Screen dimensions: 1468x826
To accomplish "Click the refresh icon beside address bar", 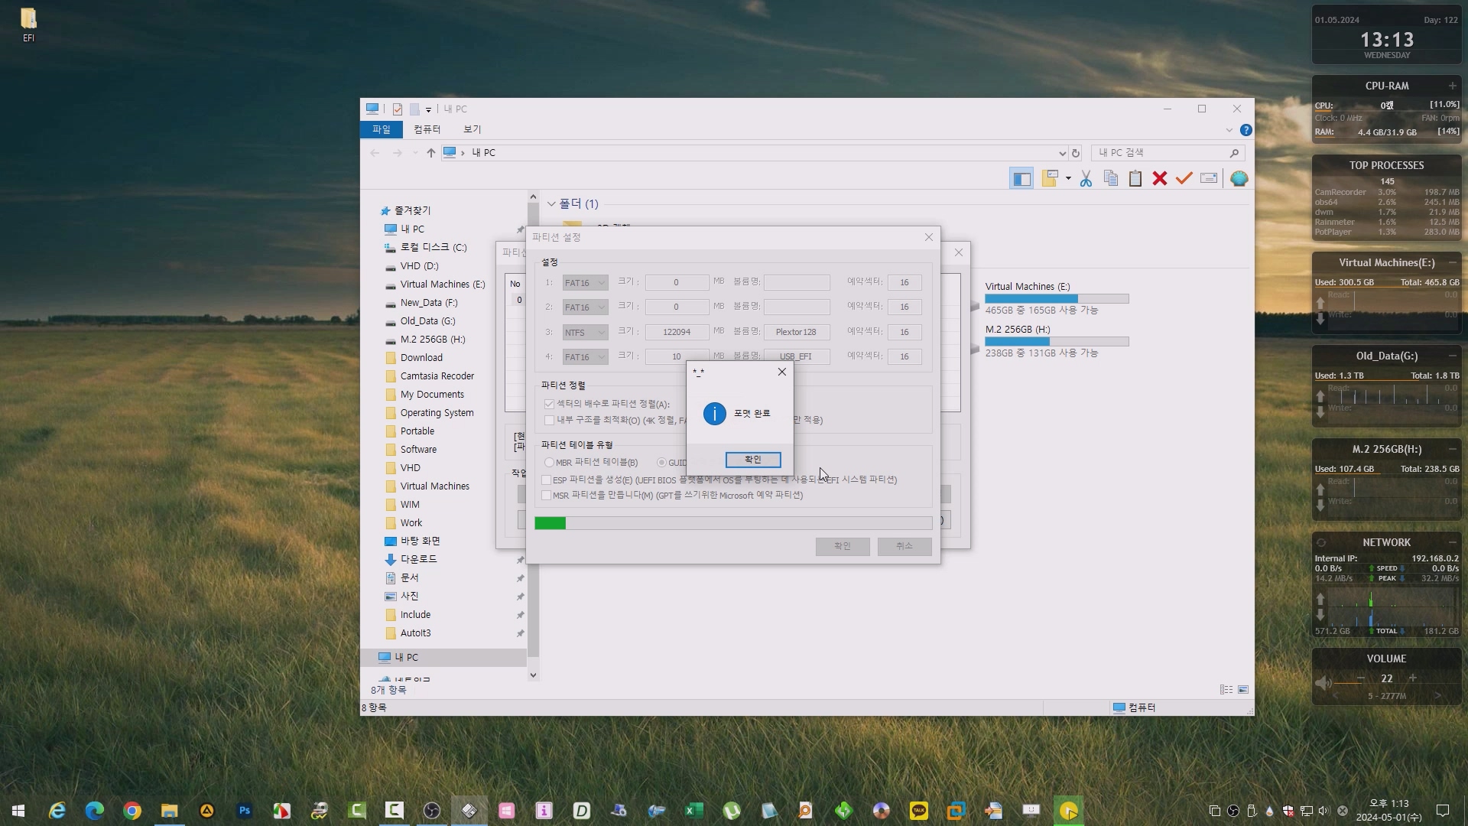I will coord(1076,153).
